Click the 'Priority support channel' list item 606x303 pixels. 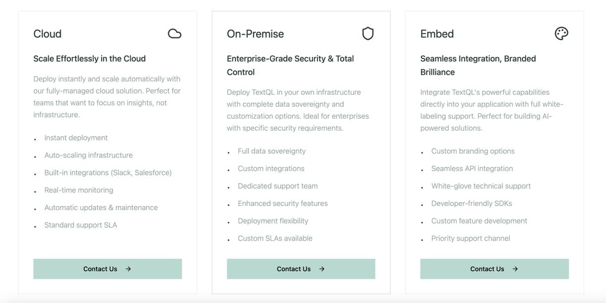(x=471, y=238)
